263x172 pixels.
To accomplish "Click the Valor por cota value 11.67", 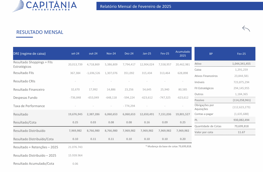I will 241,132.
